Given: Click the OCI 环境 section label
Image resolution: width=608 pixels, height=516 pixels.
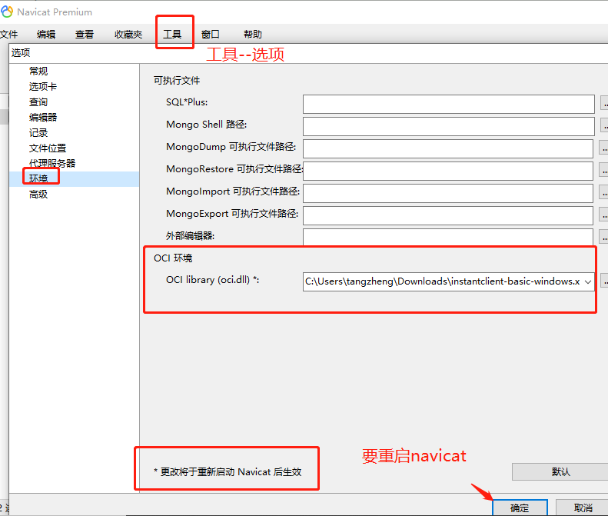Looking at the screenshot, I should 173,258.
